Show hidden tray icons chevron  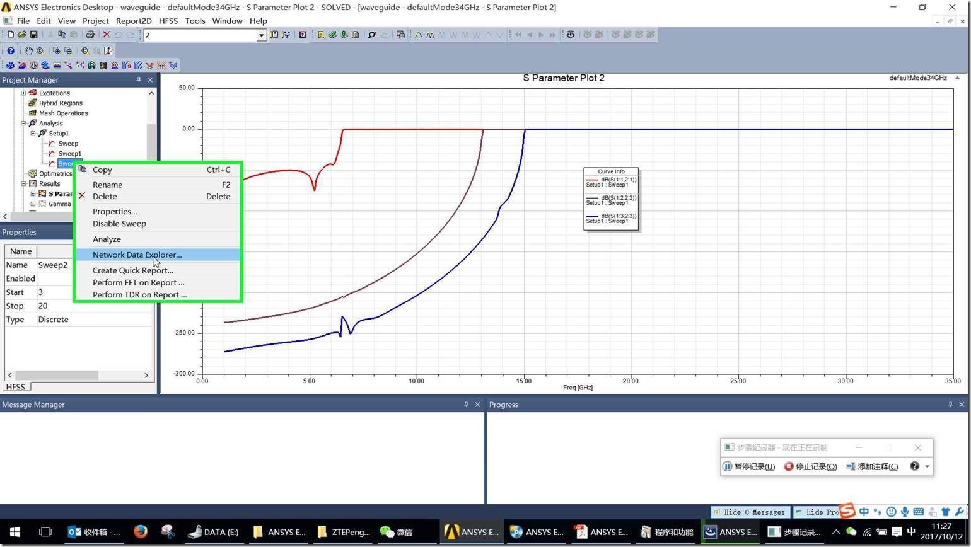coord(836,532)
